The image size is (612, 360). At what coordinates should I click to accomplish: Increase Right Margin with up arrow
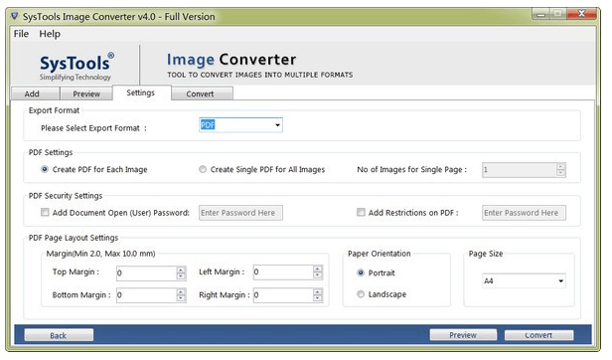pyautogui.click(x=318, y=292)
